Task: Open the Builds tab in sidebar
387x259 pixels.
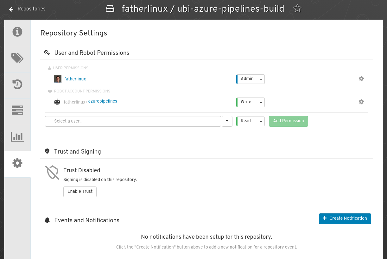Action: click(17, 110)
